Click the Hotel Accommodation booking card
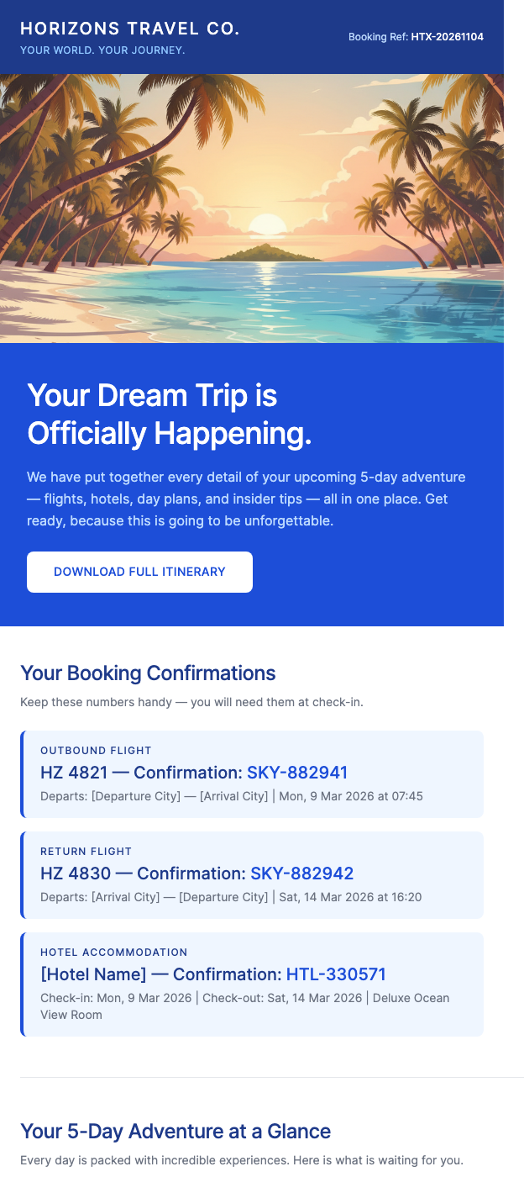 [252, 984]
